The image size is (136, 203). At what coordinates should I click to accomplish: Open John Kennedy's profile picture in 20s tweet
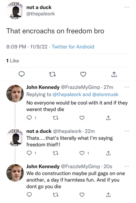[15, 173]
